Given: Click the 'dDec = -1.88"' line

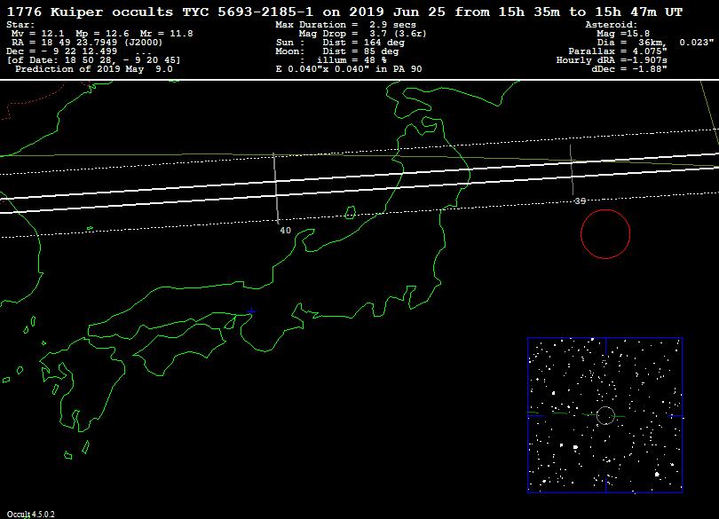Looking at the screenshot, I should point(629,69).
